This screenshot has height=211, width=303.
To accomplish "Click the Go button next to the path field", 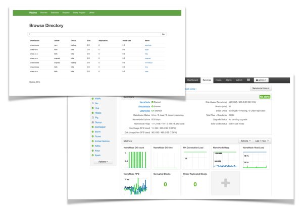I will click(163, 34).
